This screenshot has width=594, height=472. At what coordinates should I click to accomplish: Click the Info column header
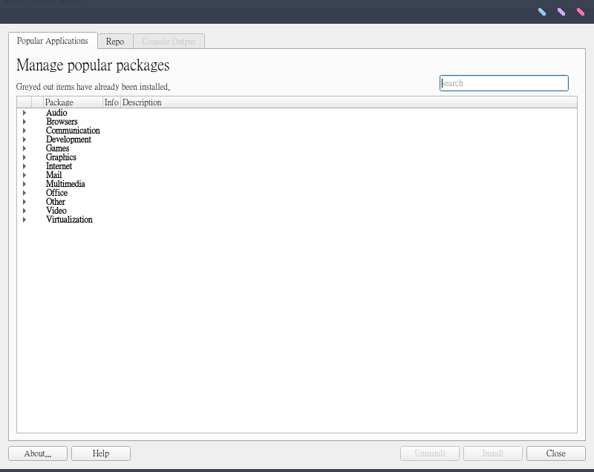click(x=112, y=102)
